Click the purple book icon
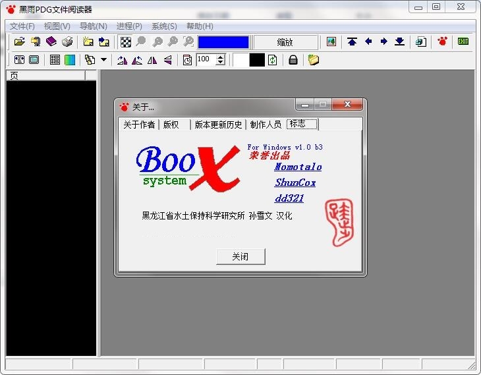481x375 pixels. tap(51, 42)
